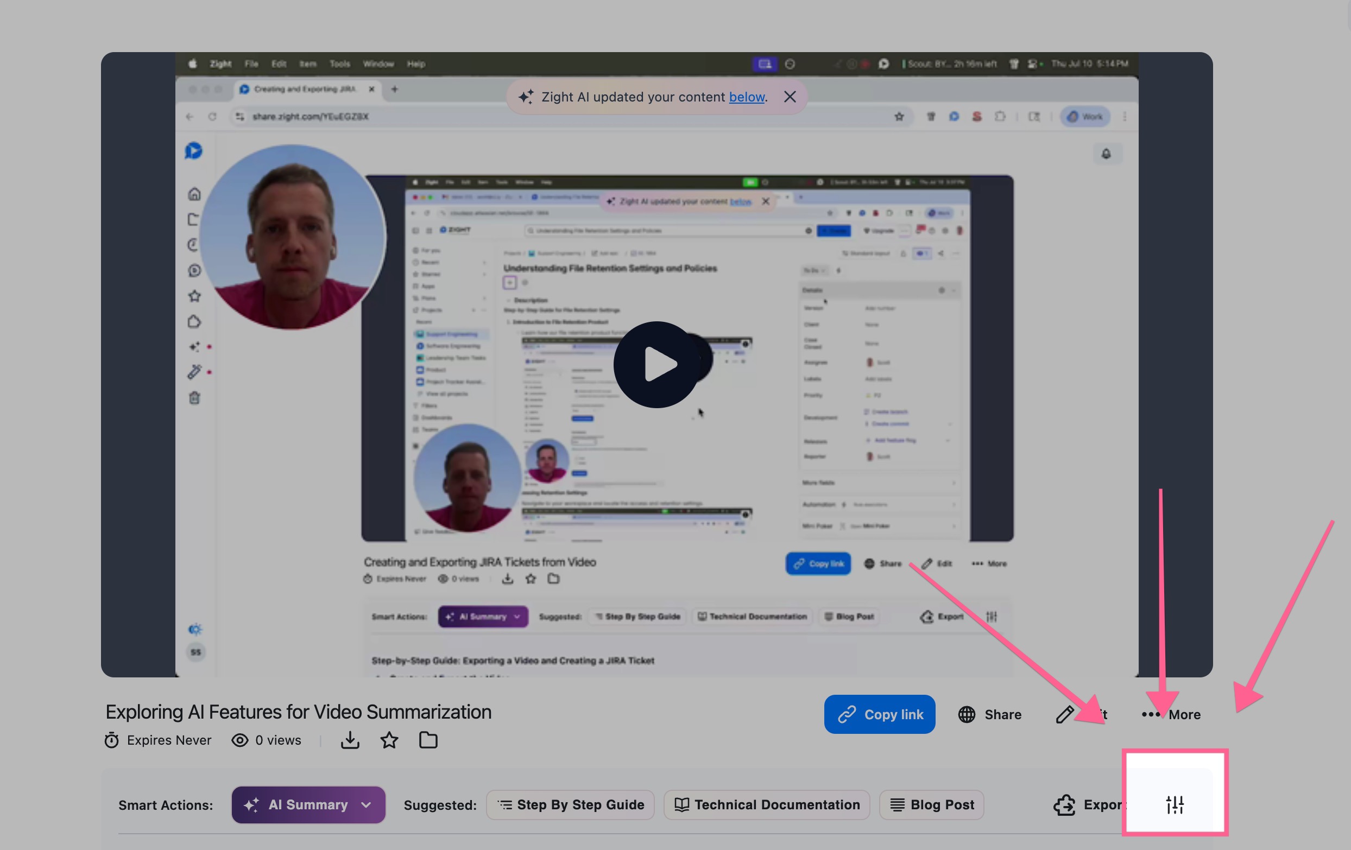This screenshot has height=850, width=1351.
Task: Click the Export cloud icon
Action: (1064, 804)
